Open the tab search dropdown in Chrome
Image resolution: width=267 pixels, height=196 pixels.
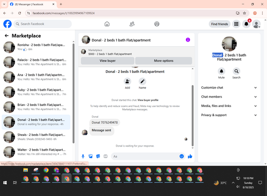pos(4,4)
